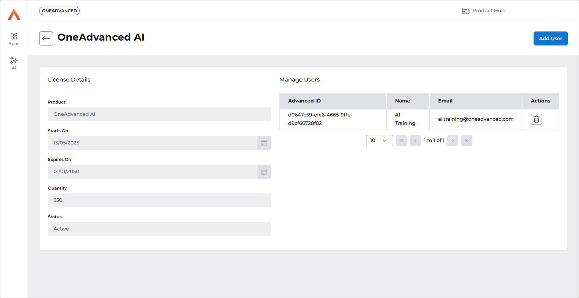Click the Actions column header
Screen dimensions: 579x298
pyautogui.click(x=541, y=101)
